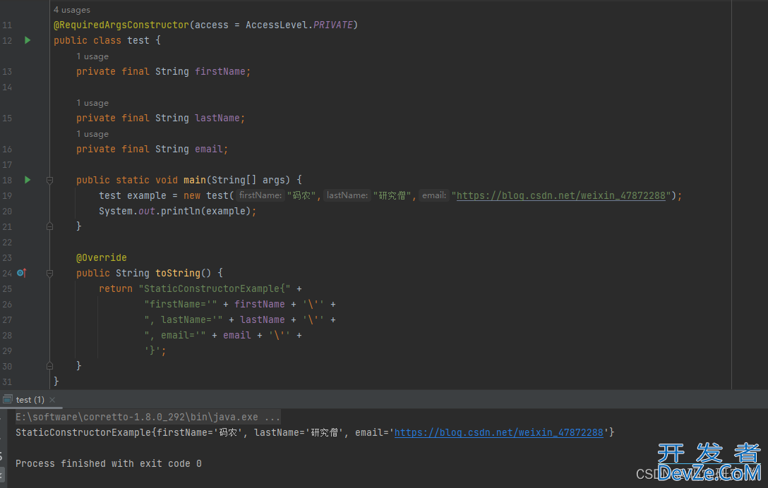The image size is (768, 488).
Task: Click @RequiredArgsConstructor annotation text
Action: [x=121, y=25]
